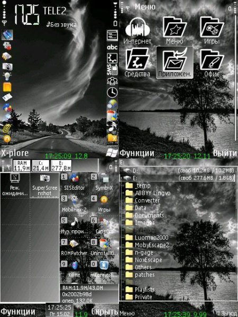Viewport: 238px width, 317px height.
Task: Select the Приложен. folder icon
Action: [175, 62]
